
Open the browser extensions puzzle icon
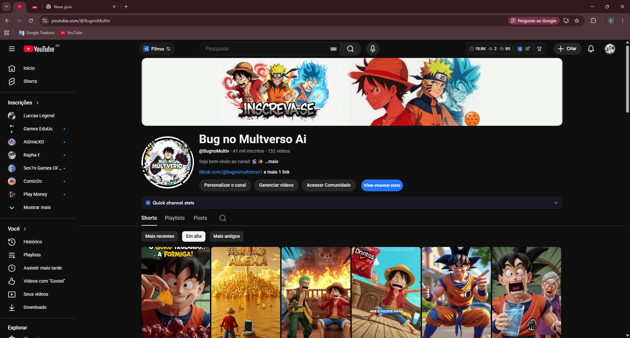point(593,20)
